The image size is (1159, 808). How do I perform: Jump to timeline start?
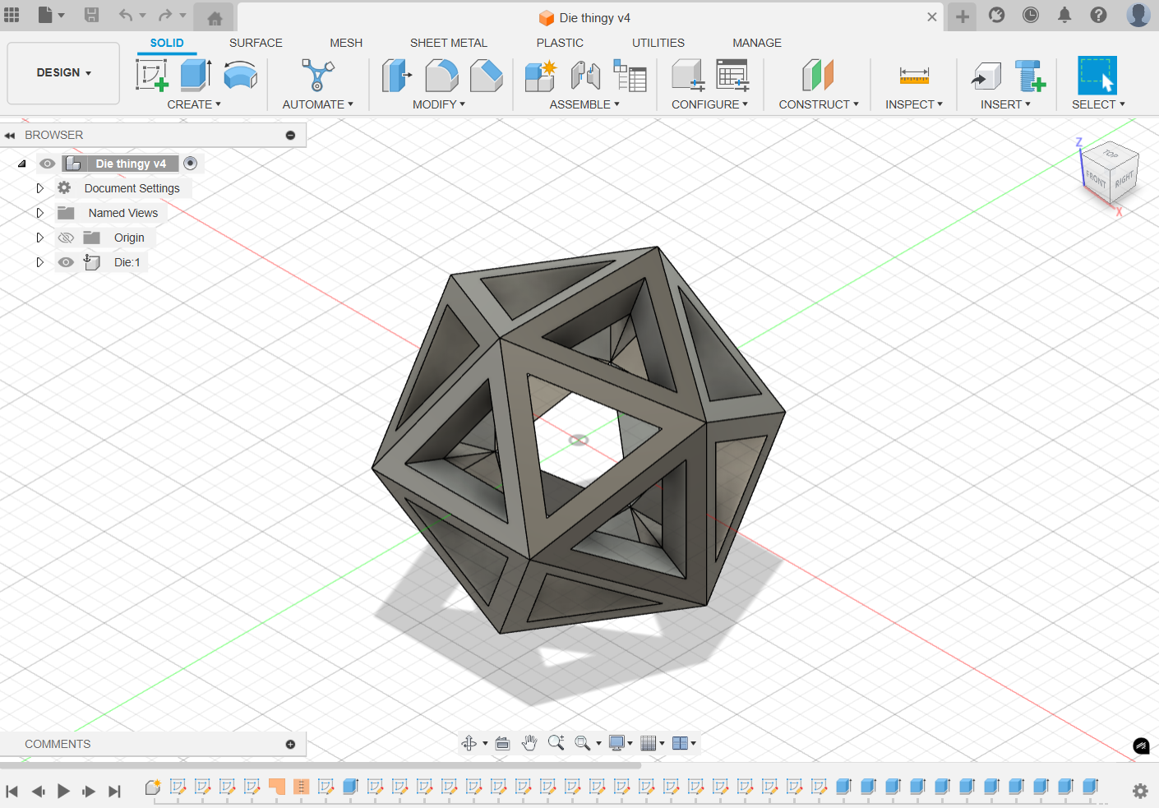click(x=12, y=791)
